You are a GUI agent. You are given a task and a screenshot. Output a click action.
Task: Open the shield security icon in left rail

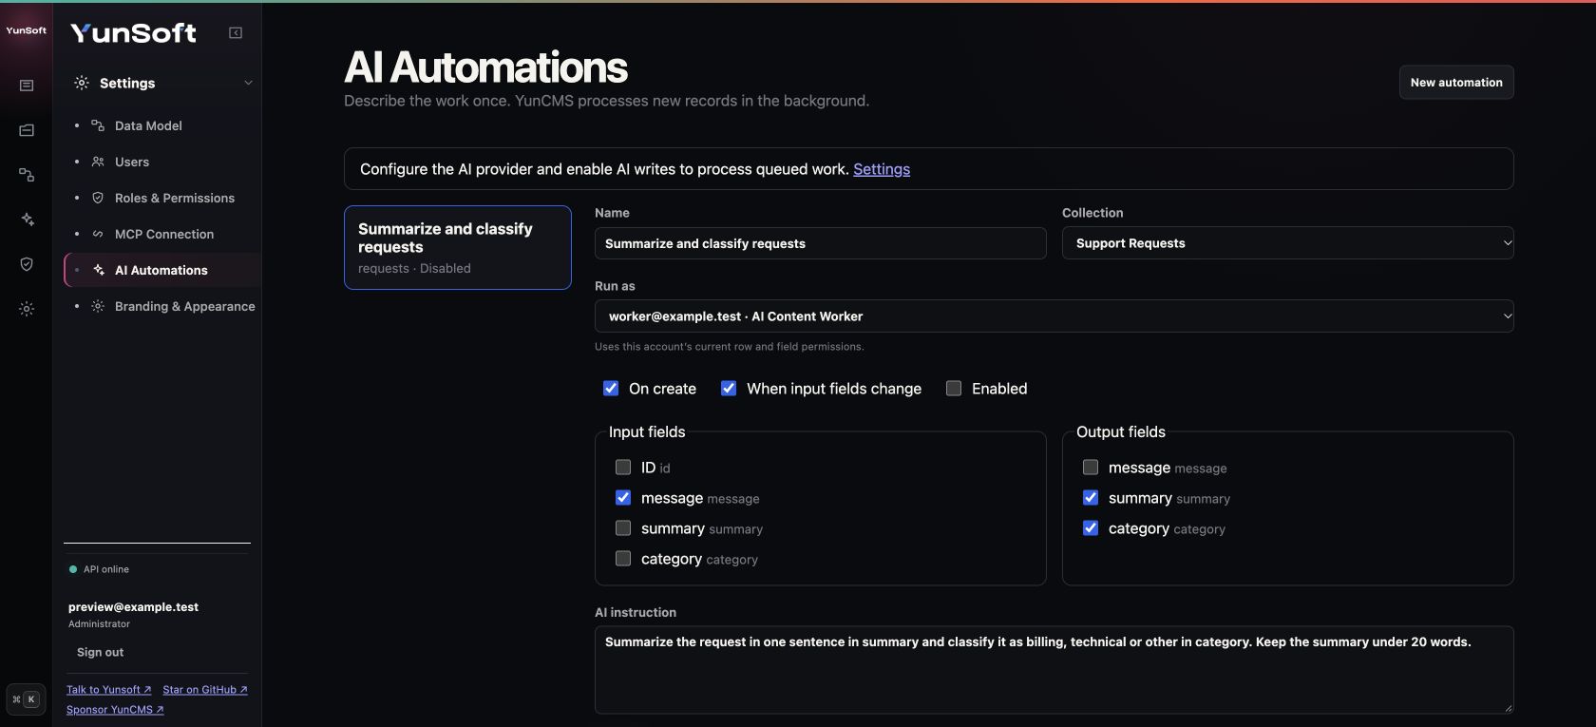tap(27, 264)
